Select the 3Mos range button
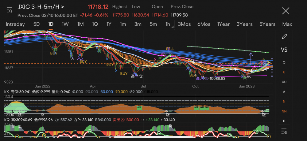The width and height of the screenshot is (307, 141). coord(184,24)
